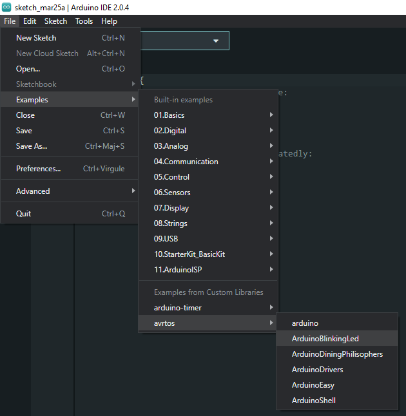406x416 pixels.
Task: Expand 09.USB examples
Action: pyautogui.click(x=208, y=239)
